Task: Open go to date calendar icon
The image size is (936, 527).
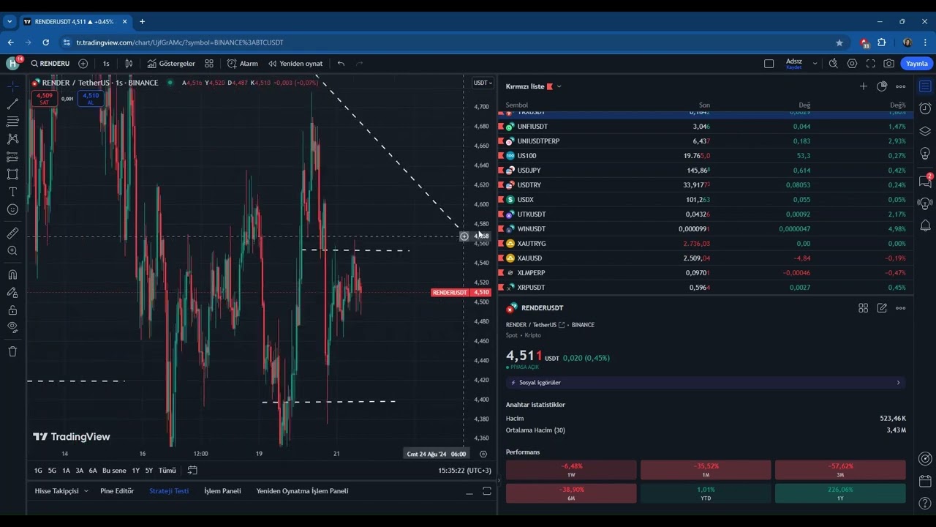Action: (193, 471)
